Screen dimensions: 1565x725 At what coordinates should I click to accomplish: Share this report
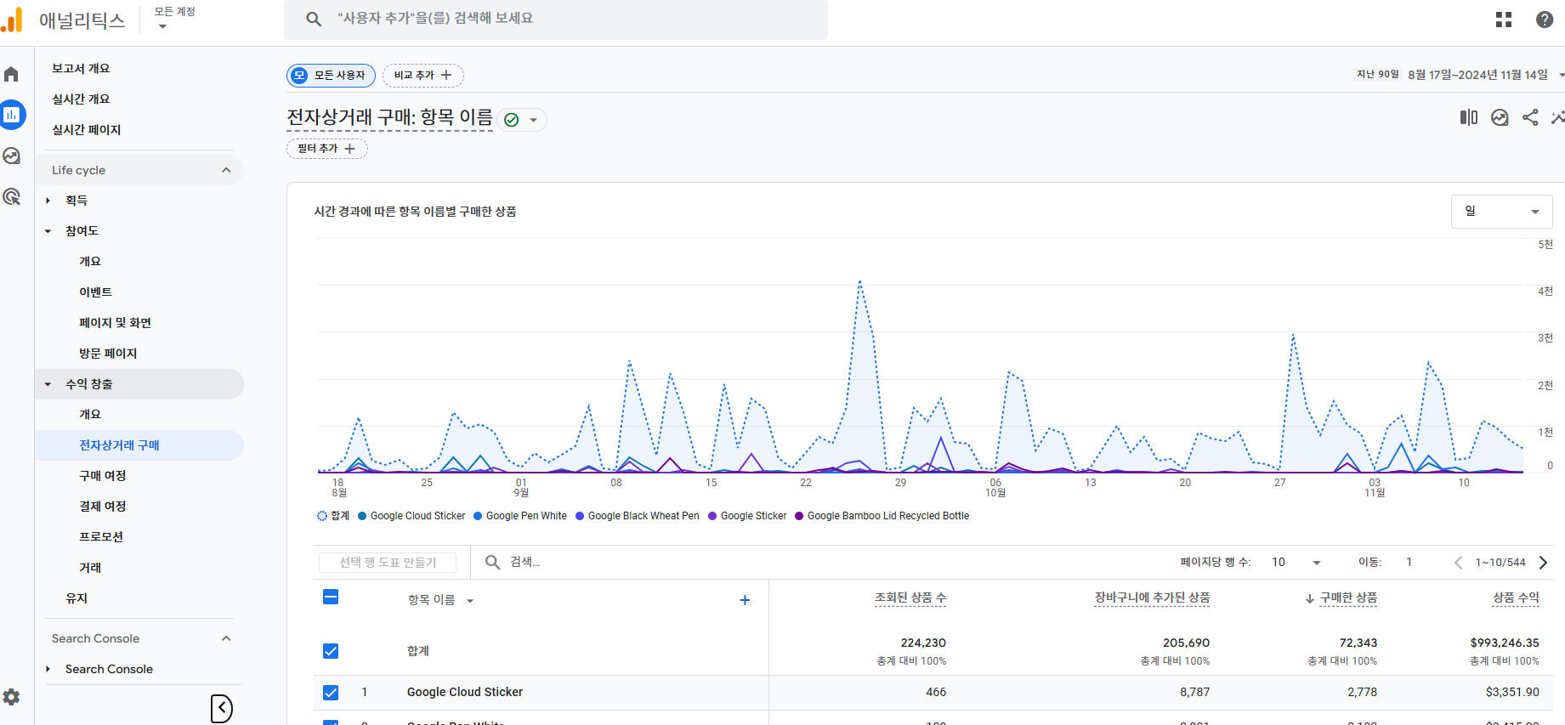[x=1530, y=117]
